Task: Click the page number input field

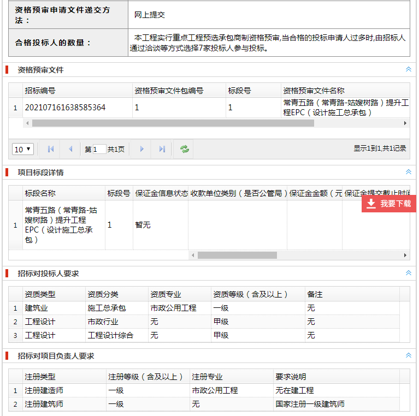Action: (x=99, y=149)
